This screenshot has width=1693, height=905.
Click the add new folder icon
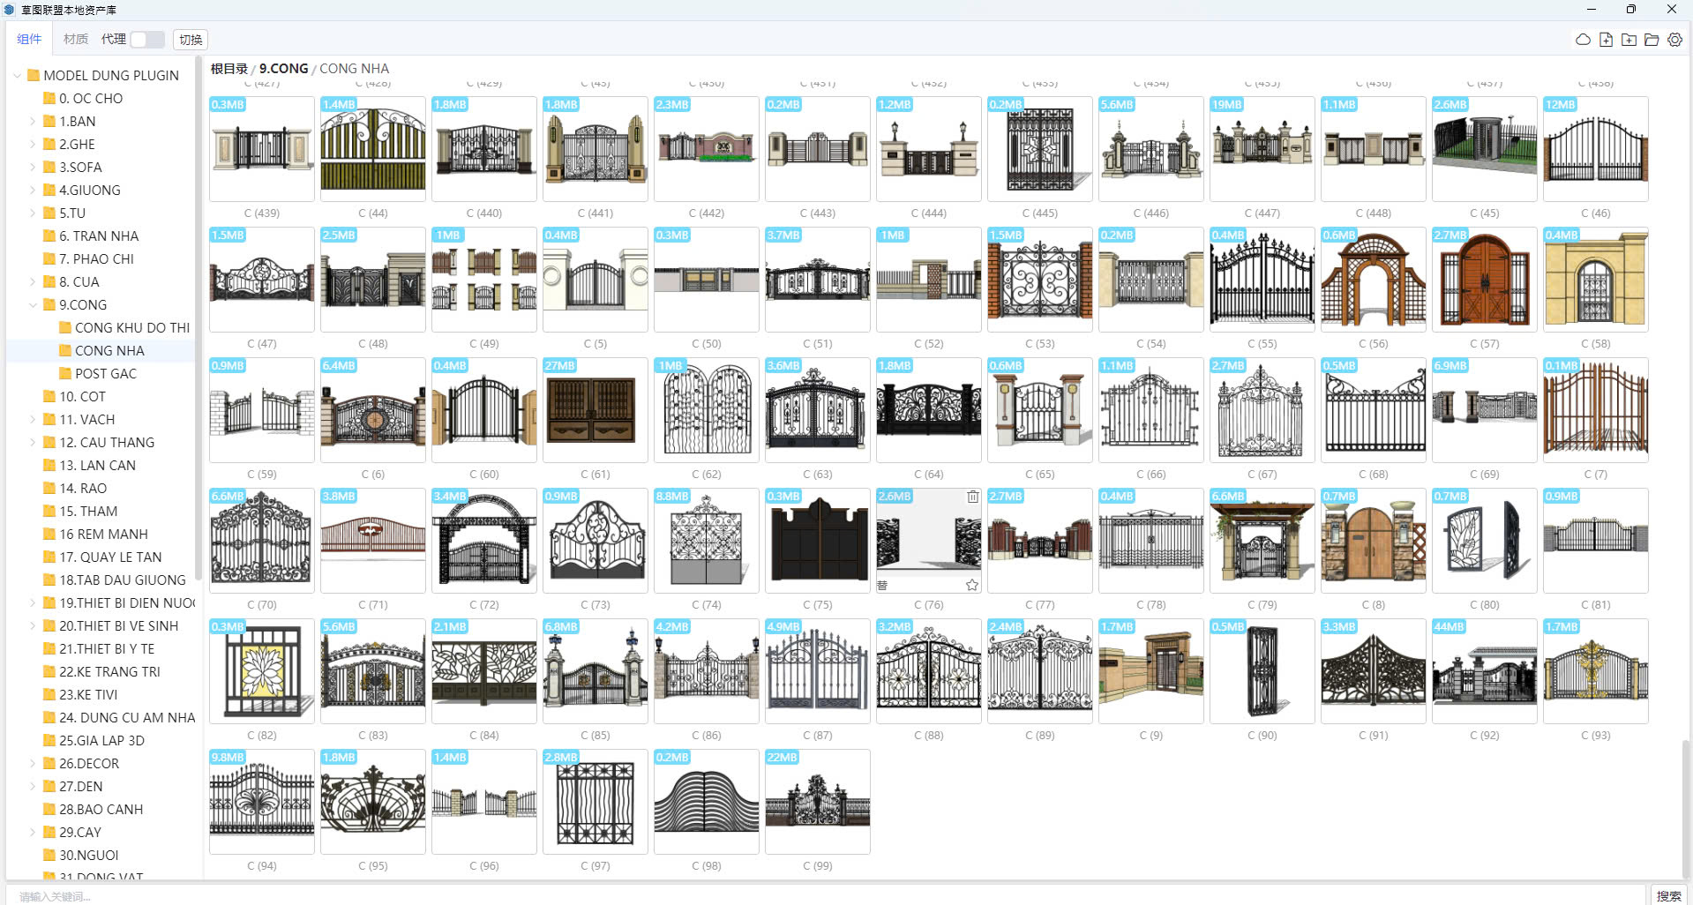tap(1629, 40)
